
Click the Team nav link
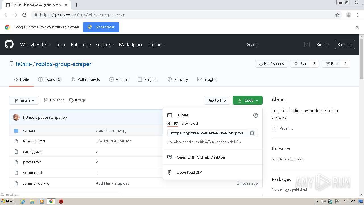(x=61, y=44)
